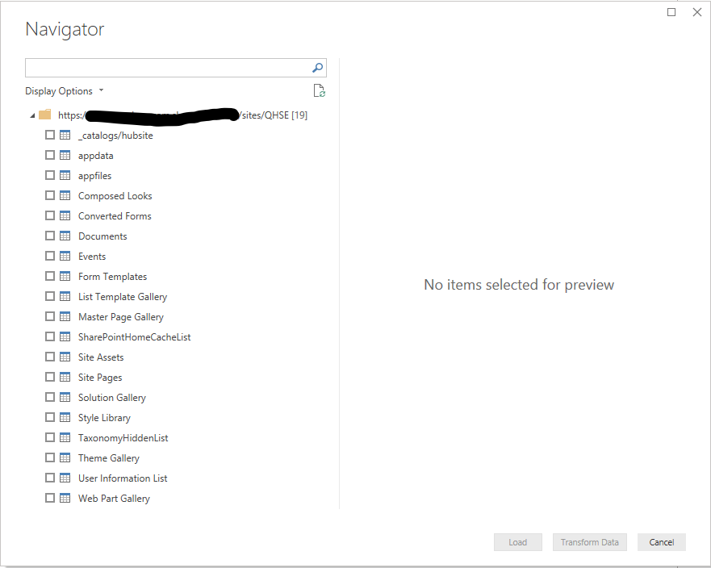Select the TaxonomyHiddenList checkbox
This screenshot has height=568, width=711.
click(x=50, y=437)
